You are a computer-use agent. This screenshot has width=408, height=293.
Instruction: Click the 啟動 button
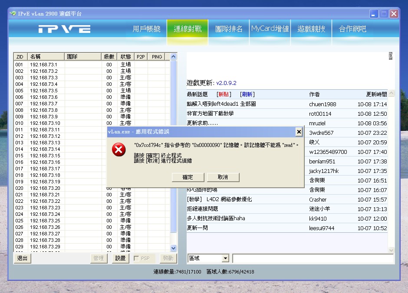(168, 258)
